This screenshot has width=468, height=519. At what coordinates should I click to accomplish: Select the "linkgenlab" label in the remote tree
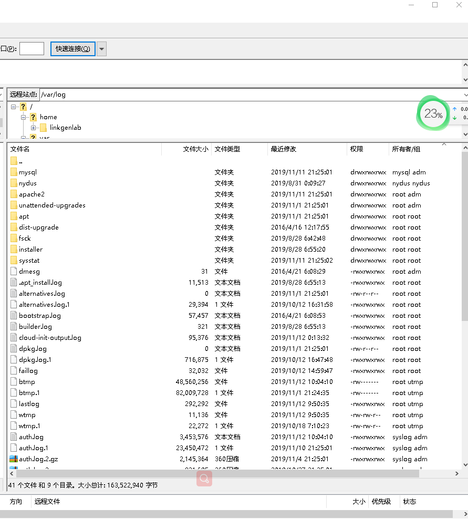pyautogui.click(x=66, y=128)
